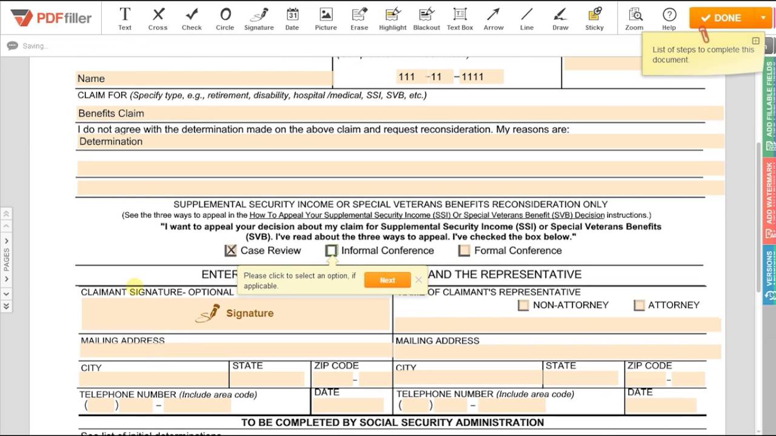Viewport: 776px width, 436px height.
Task: Check the NON-ATTORNEY checkbox
Action: point(523,305)
